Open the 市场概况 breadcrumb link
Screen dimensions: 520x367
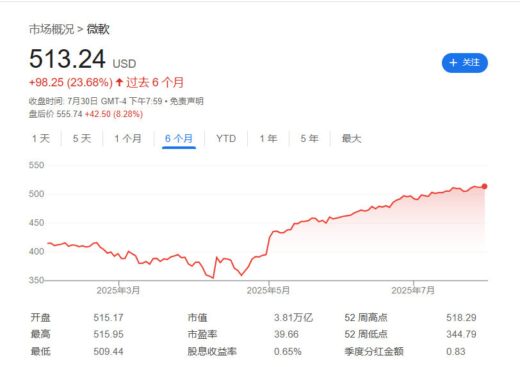coord(51,29)
